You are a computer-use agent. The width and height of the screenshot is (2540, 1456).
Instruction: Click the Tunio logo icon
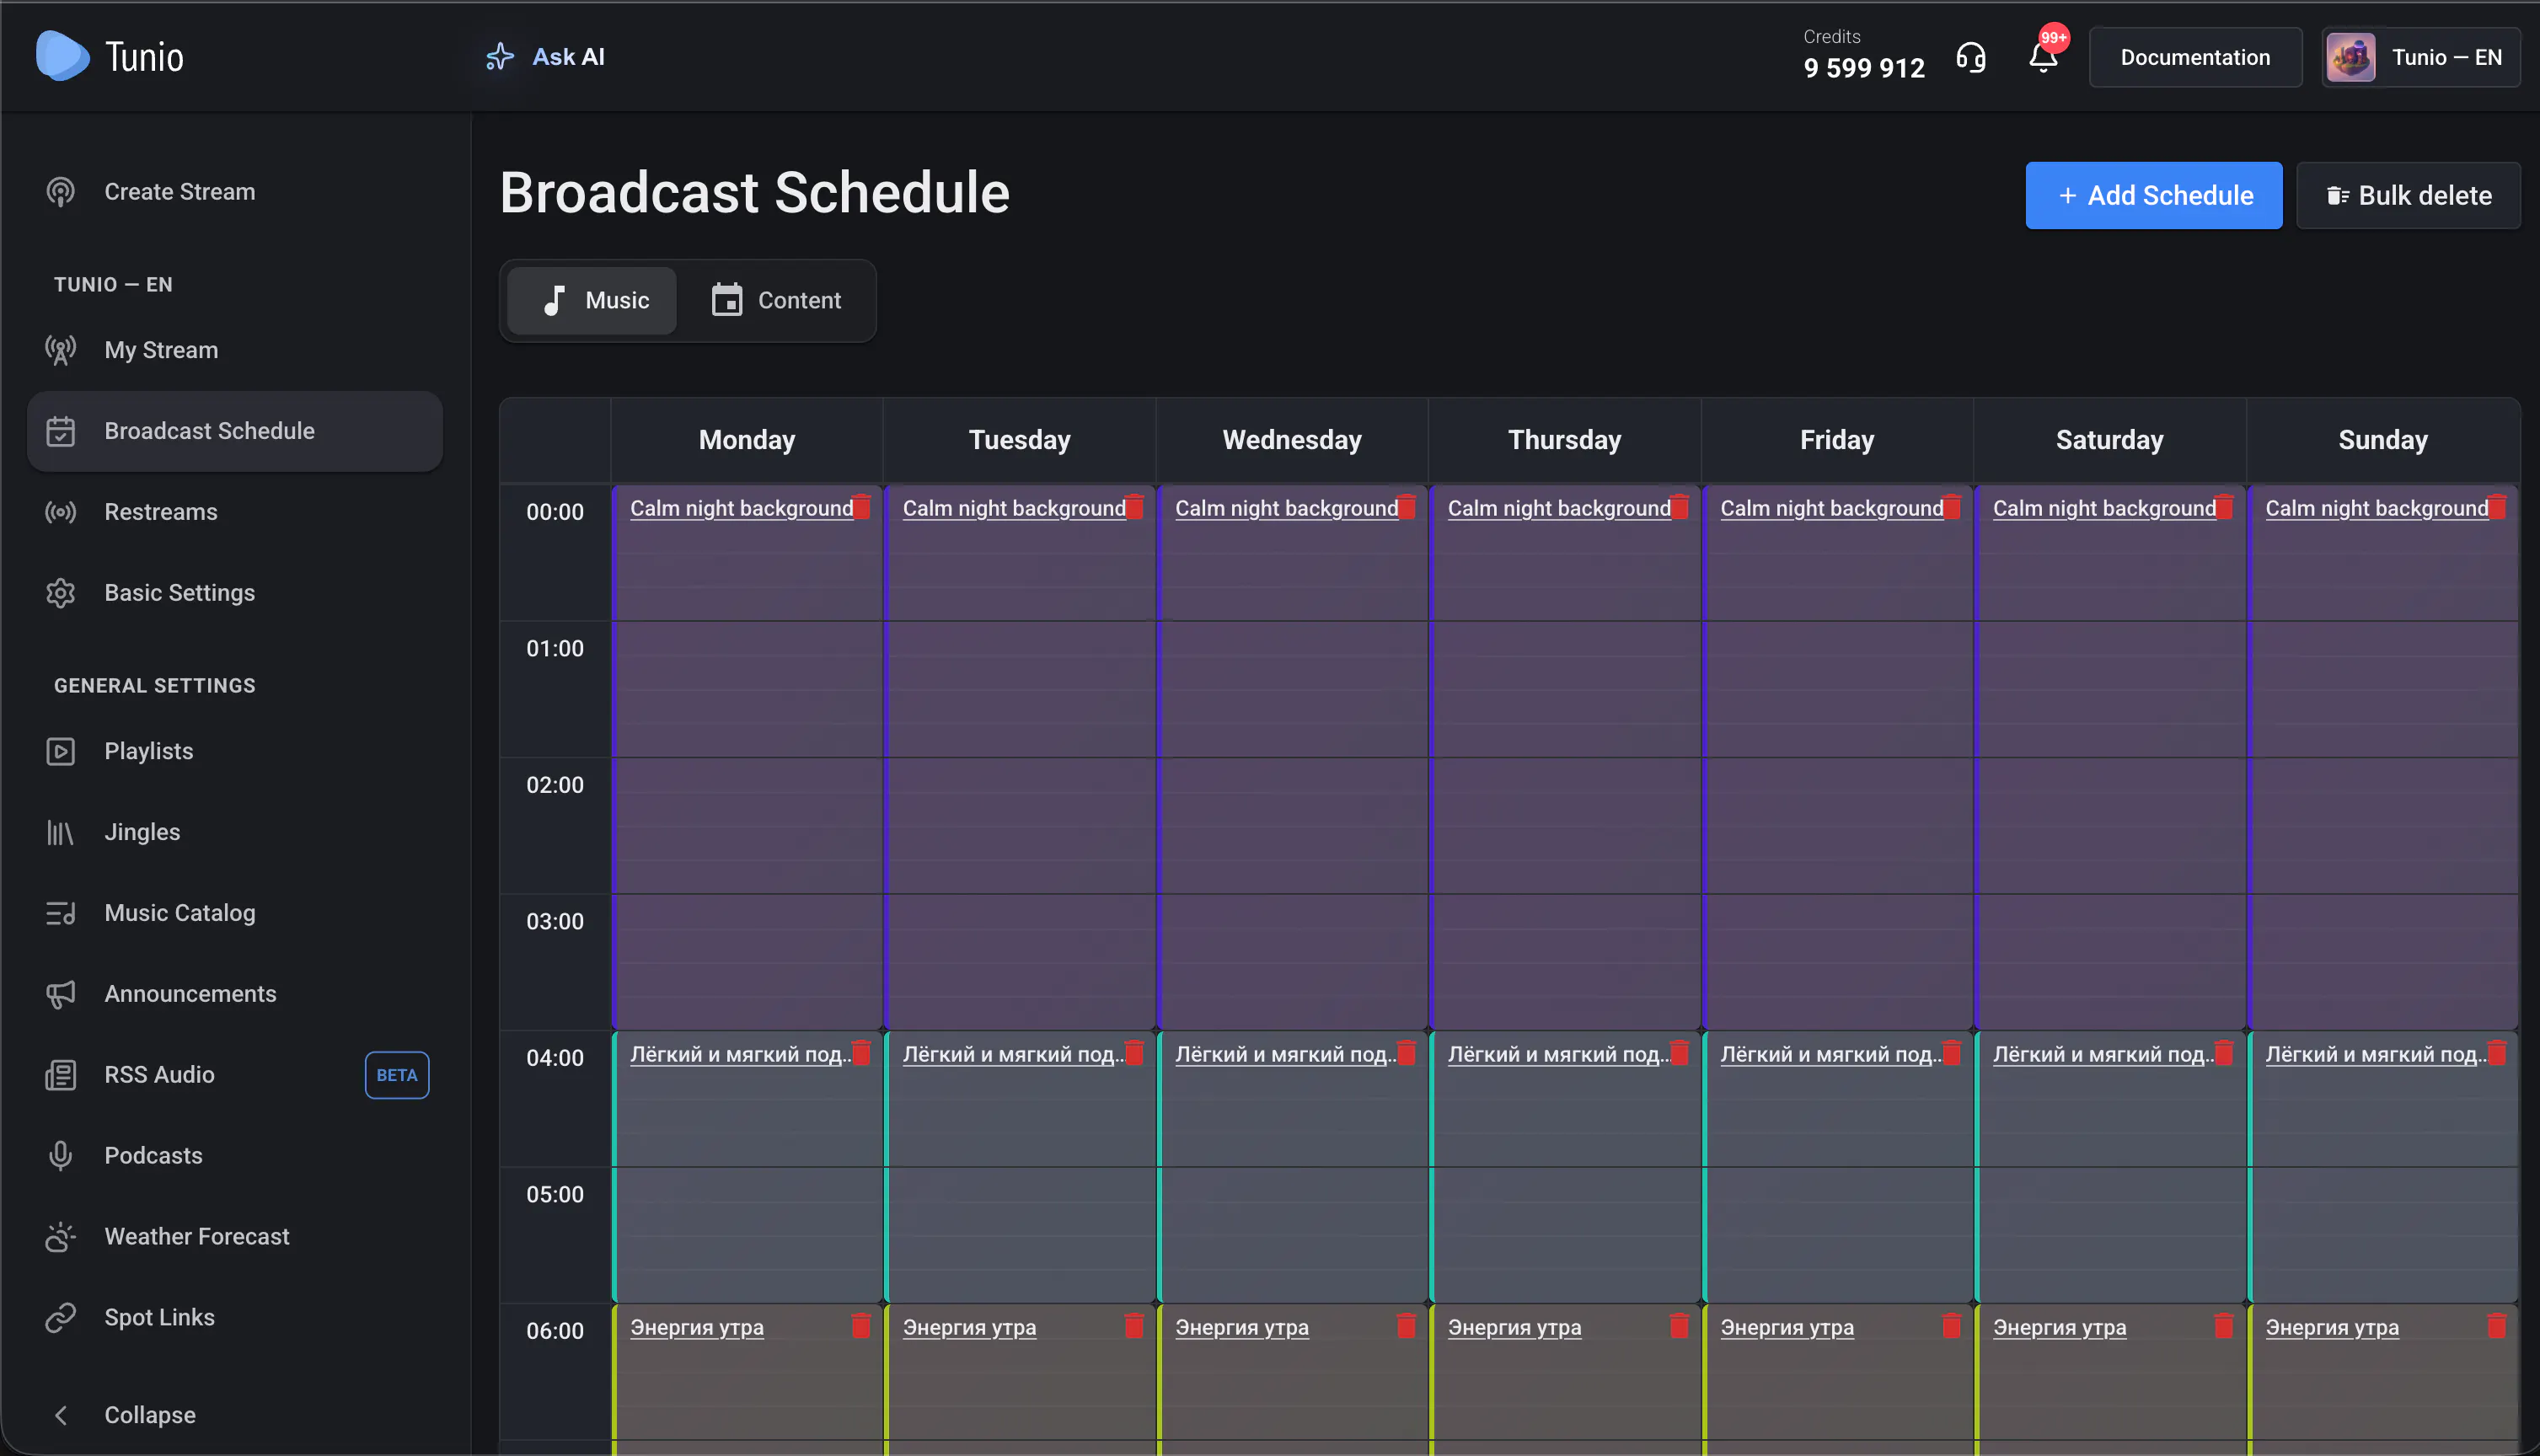click(62, 56)
